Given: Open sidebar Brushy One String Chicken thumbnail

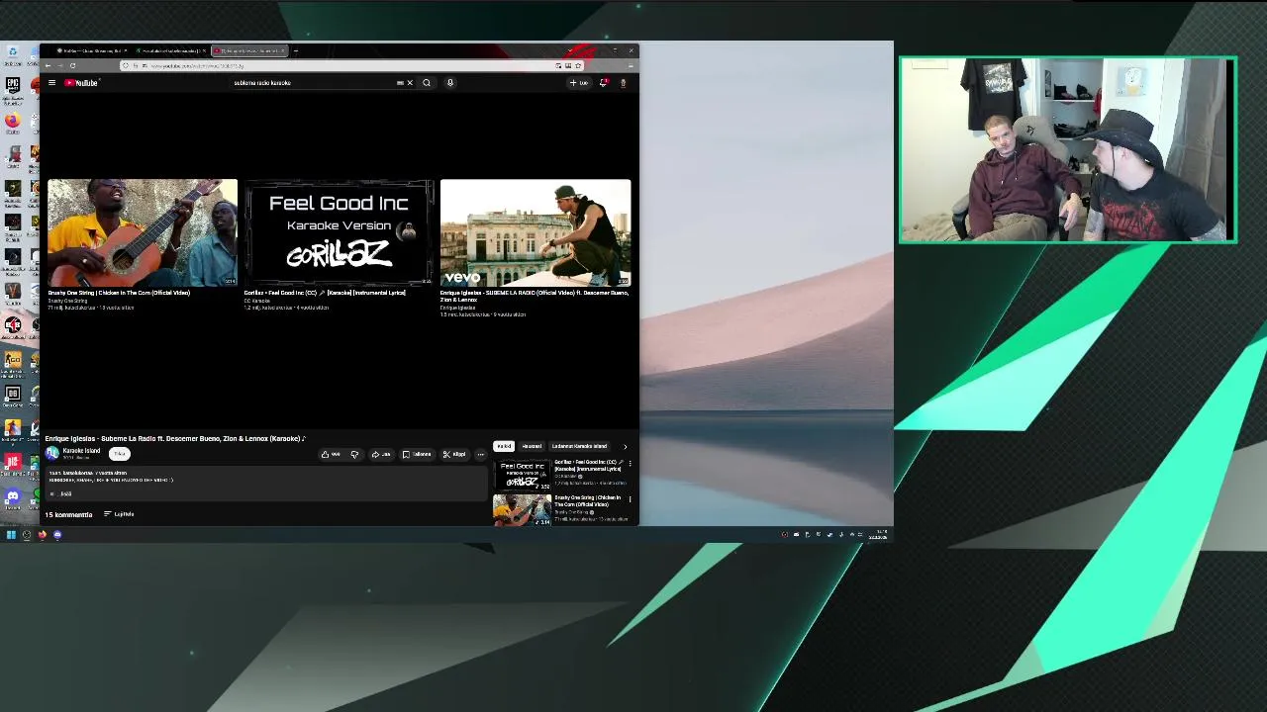Looking at the screenshot, I should 523,509.
